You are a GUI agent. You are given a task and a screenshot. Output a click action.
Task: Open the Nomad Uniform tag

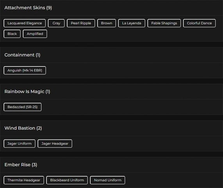108,180
